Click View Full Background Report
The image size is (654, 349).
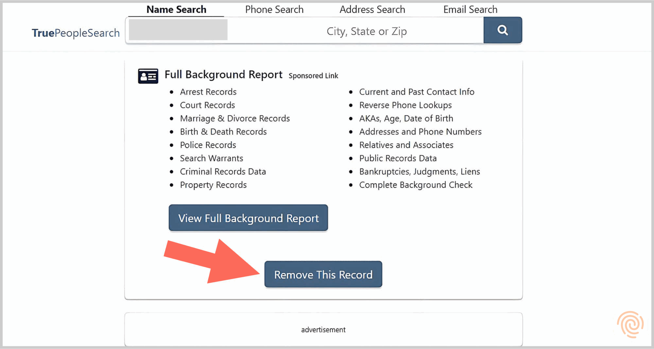pyautogui.click(x=248, y=218)
